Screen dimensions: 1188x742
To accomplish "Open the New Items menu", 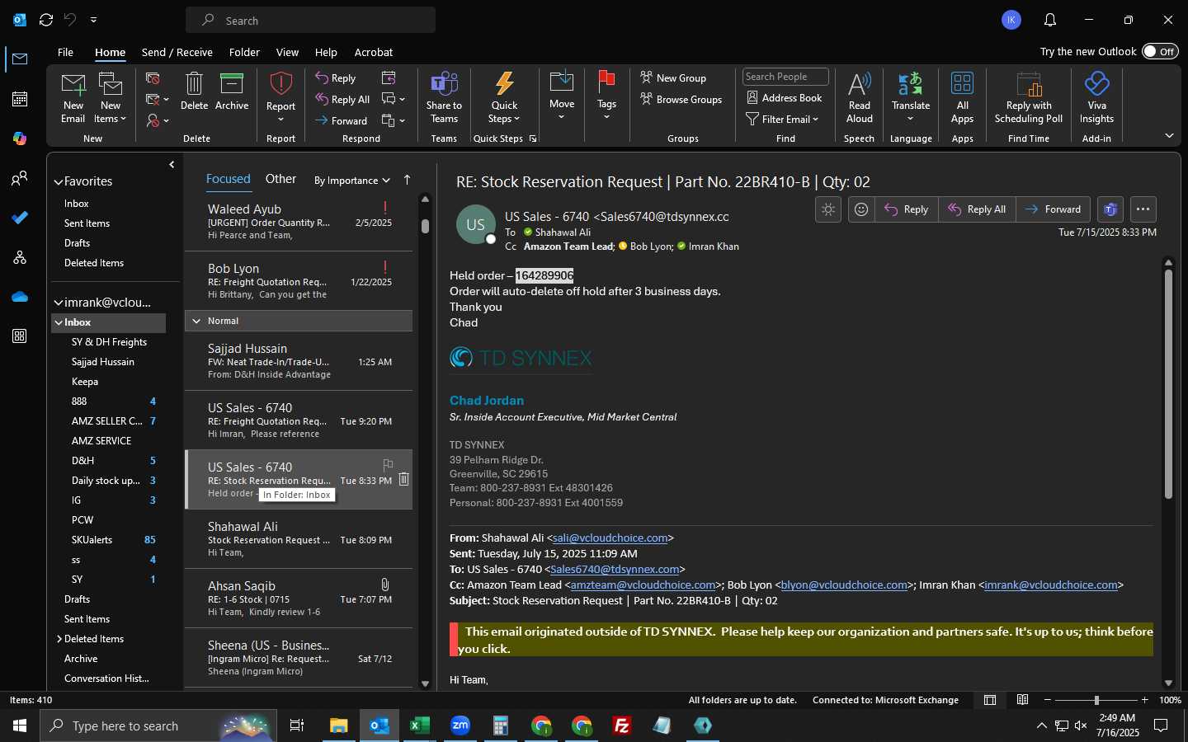I will click(x=110, y=97).
